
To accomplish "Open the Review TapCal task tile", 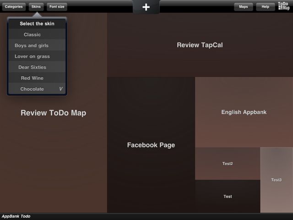I will (200, 45).
